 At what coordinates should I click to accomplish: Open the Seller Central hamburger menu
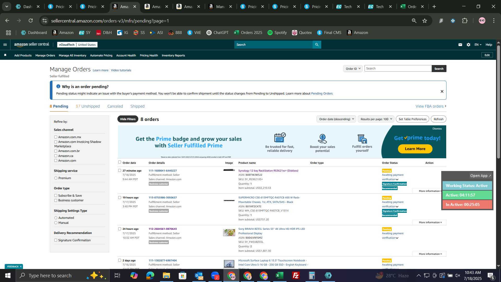tap(5, 45)
